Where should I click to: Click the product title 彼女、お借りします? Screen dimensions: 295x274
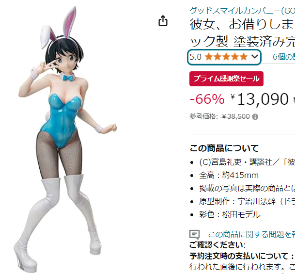[x=242, y=32]
